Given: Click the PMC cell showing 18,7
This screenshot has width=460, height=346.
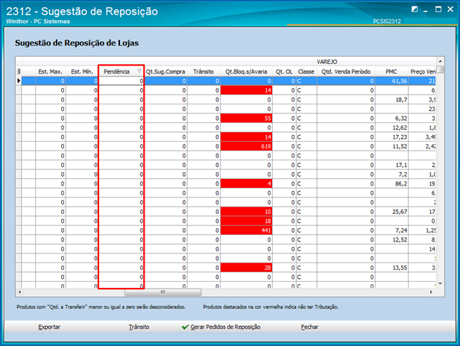Looking at the screenshot, I should click(391, 99).
